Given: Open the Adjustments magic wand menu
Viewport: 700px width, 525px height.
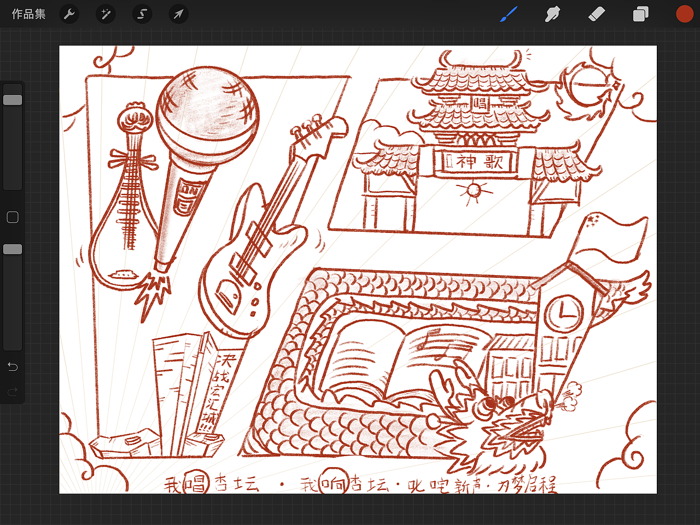Looking at the screenshot, I should point(106,14).
